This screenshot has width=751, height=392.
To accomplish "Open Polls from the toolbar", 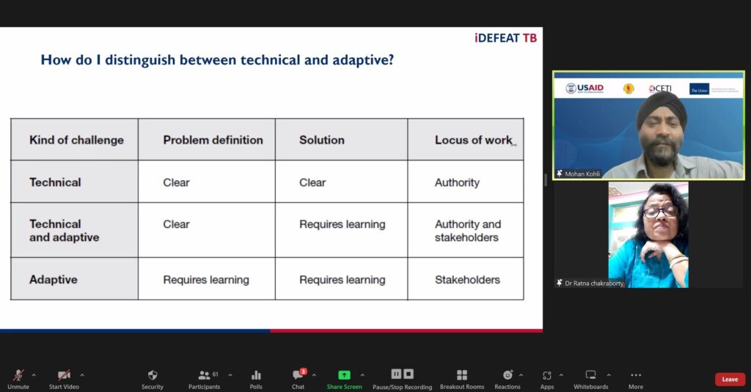I will (x=256, y=375).
